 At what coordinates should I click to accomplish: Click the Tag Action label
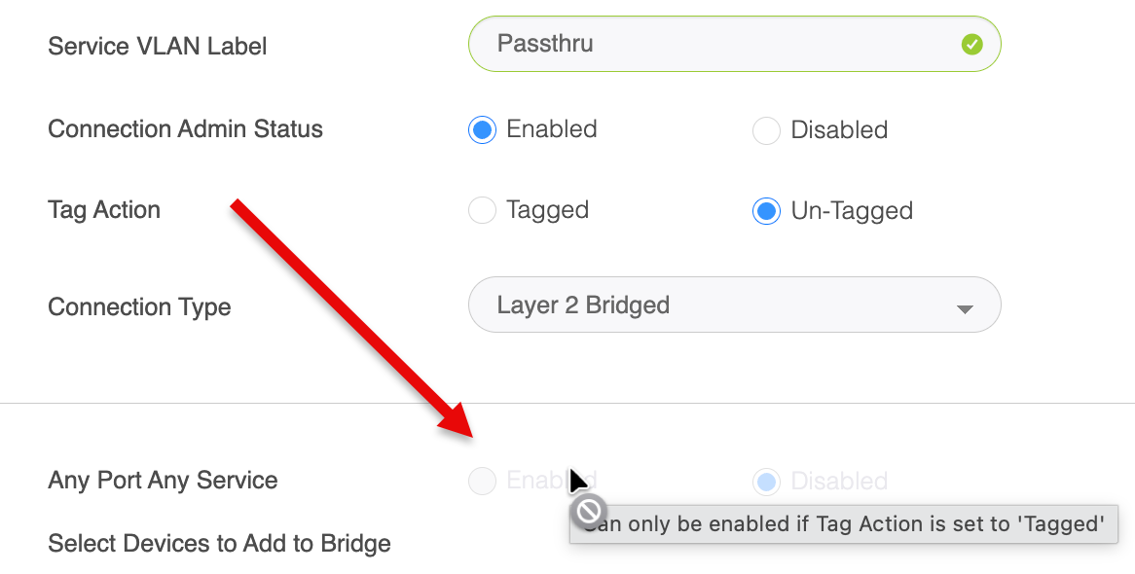click(x=104, y=210)
